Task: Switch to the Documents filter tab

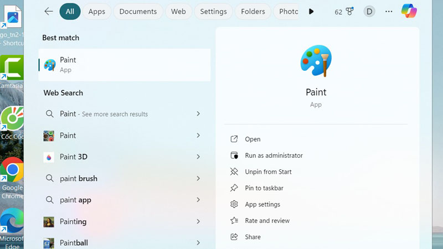Action: point(138,11)
